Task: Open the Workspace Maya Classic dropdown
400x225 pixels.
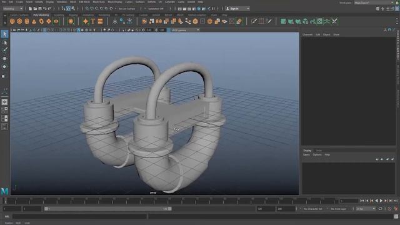Action: click(x=374, y=2)
